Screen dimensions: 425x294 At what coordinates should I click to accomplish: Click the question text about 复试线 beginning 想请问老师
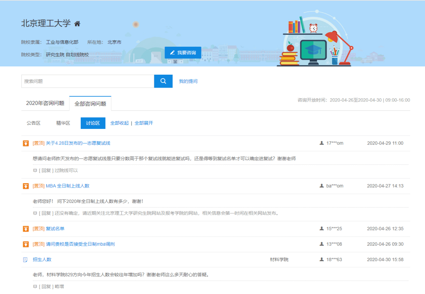[x=164, y=159]
